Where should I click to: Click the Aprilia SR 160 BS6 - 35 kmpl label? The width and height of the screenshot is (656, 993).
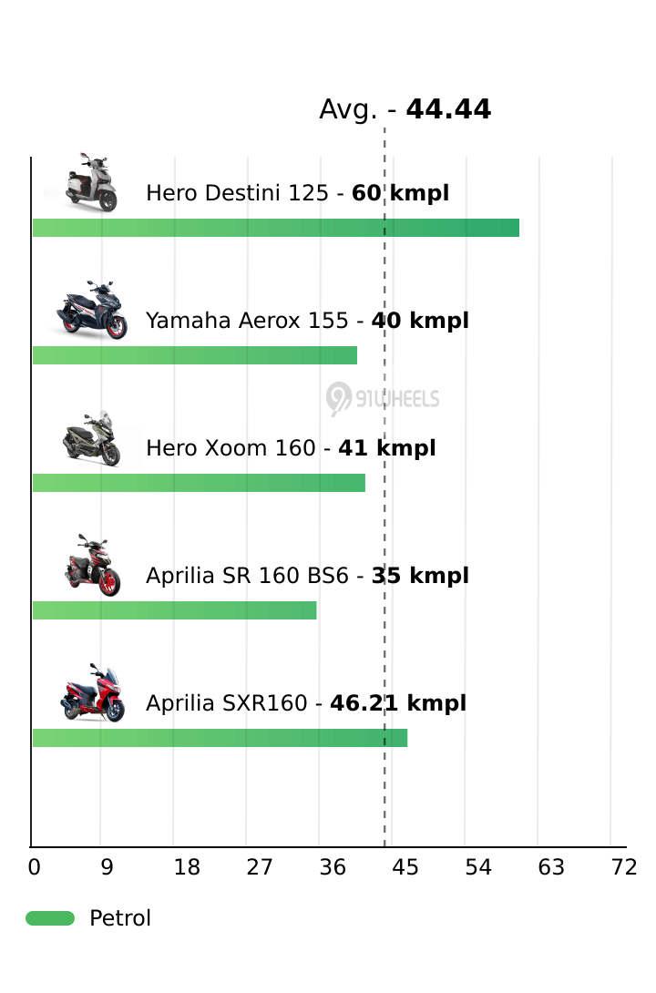click(307, 576)
